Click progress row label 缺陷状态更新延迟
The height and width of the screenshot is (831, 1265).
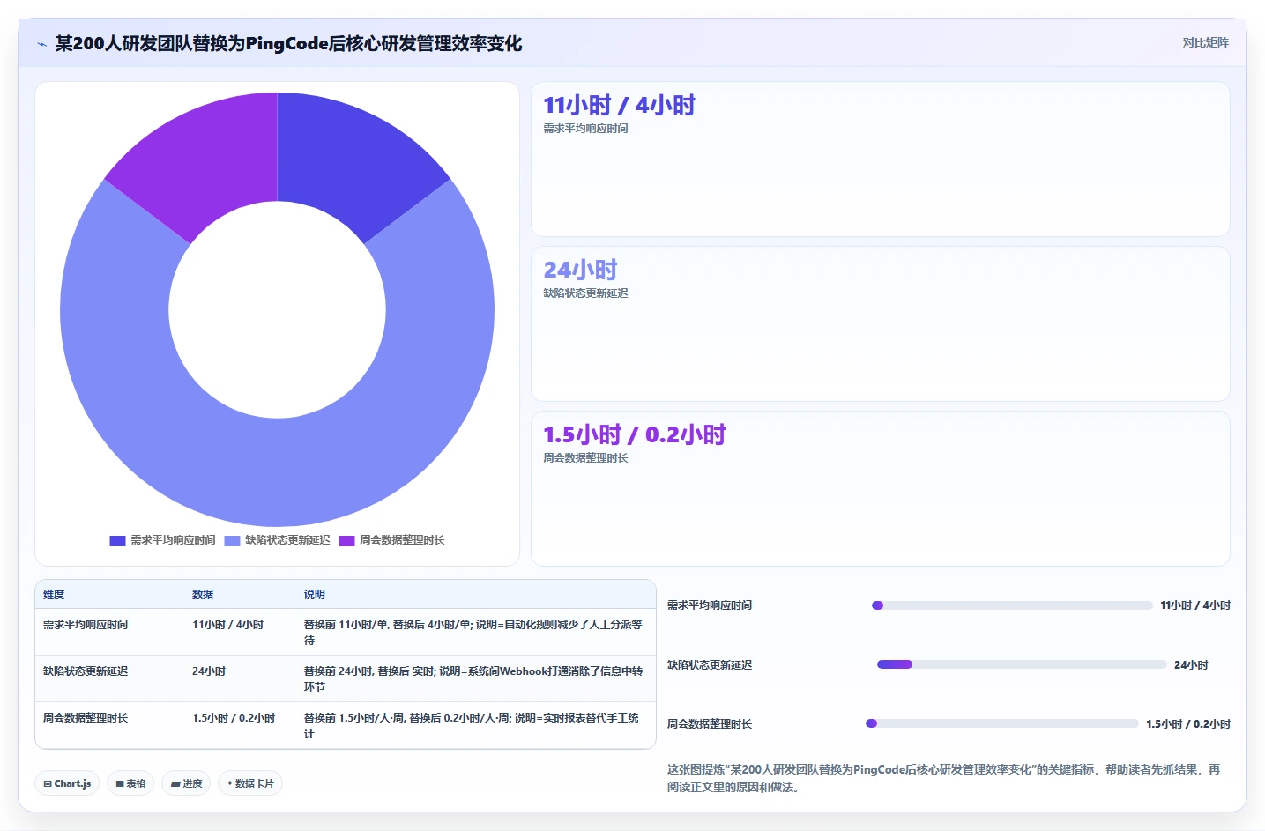click(x=710, y=665)
